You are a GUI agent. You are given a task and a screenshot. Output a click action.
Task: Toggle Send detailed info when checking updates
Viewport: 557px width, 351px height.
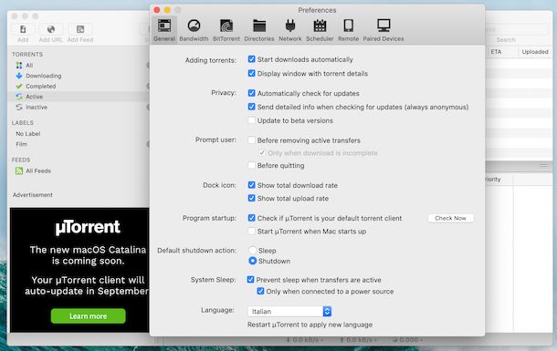(x=251, y=107)
